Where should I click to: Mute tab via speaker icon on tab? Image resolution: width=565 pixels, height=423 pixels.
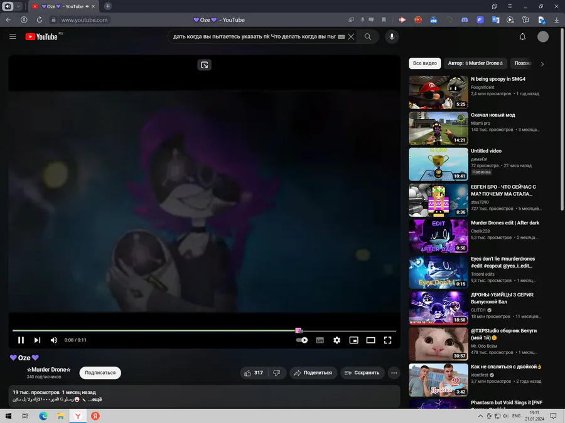87,6
